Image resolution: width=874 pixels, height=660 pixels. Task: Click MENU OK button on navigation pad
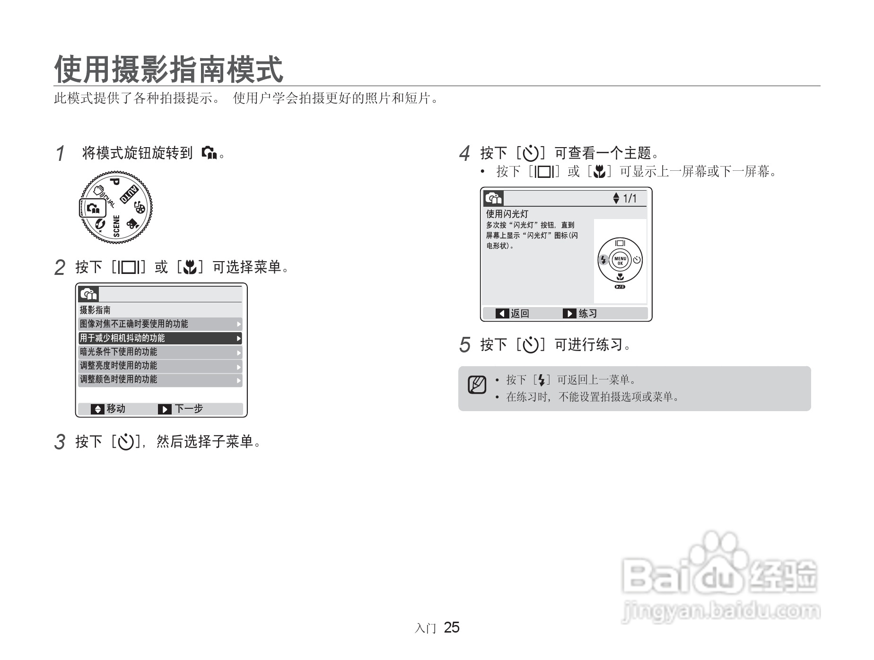pyautogui.click(x=620, y=260)
